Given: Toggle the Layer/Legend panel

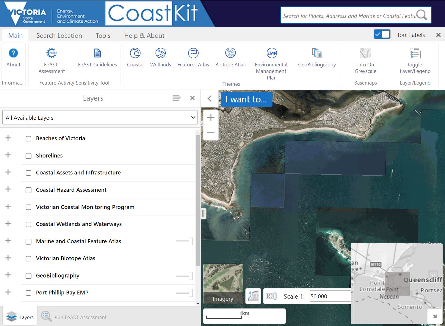Looking at the screenshot, I should pos(415,60).
